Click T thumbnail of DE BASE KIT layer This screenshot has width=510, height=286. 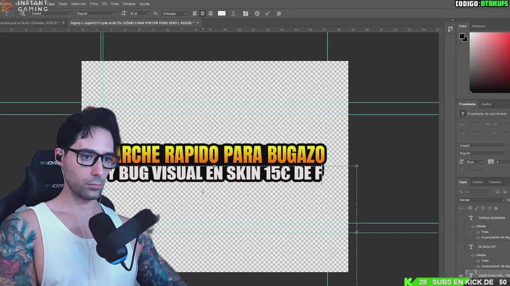coord(471,247)
